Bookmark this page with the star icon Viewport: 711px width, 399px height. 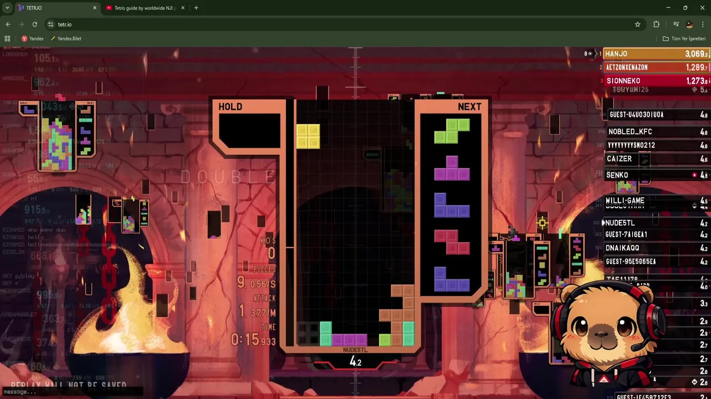coord(638,24)
